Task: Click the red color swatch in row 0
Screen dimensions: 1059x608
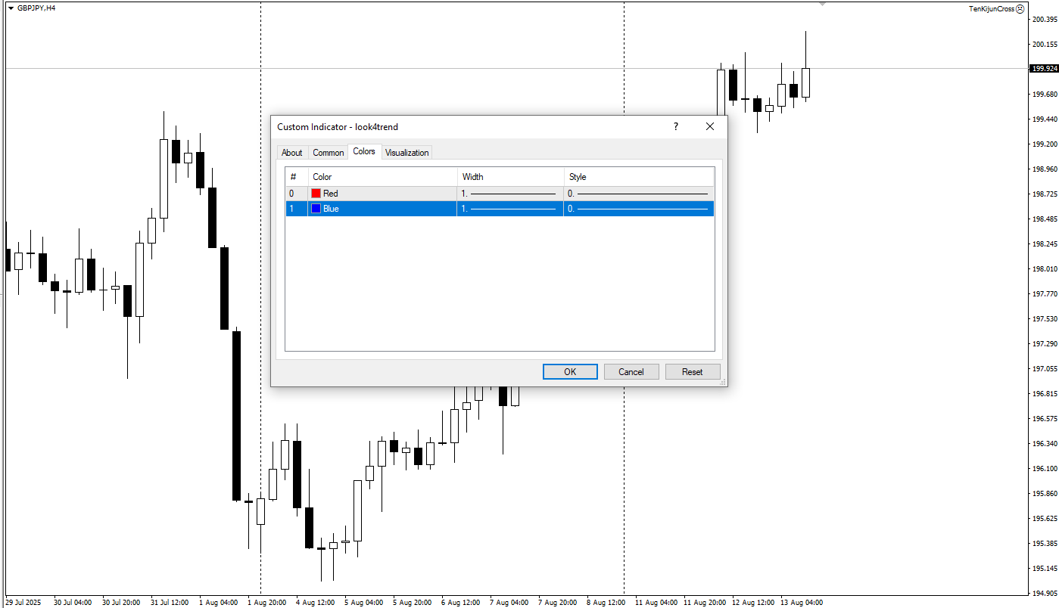Action: (x=316, y=194)
